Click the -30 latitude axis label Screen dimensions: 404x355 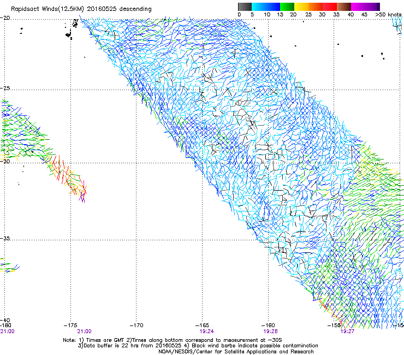pyautogui.click(x=5, y=161)
